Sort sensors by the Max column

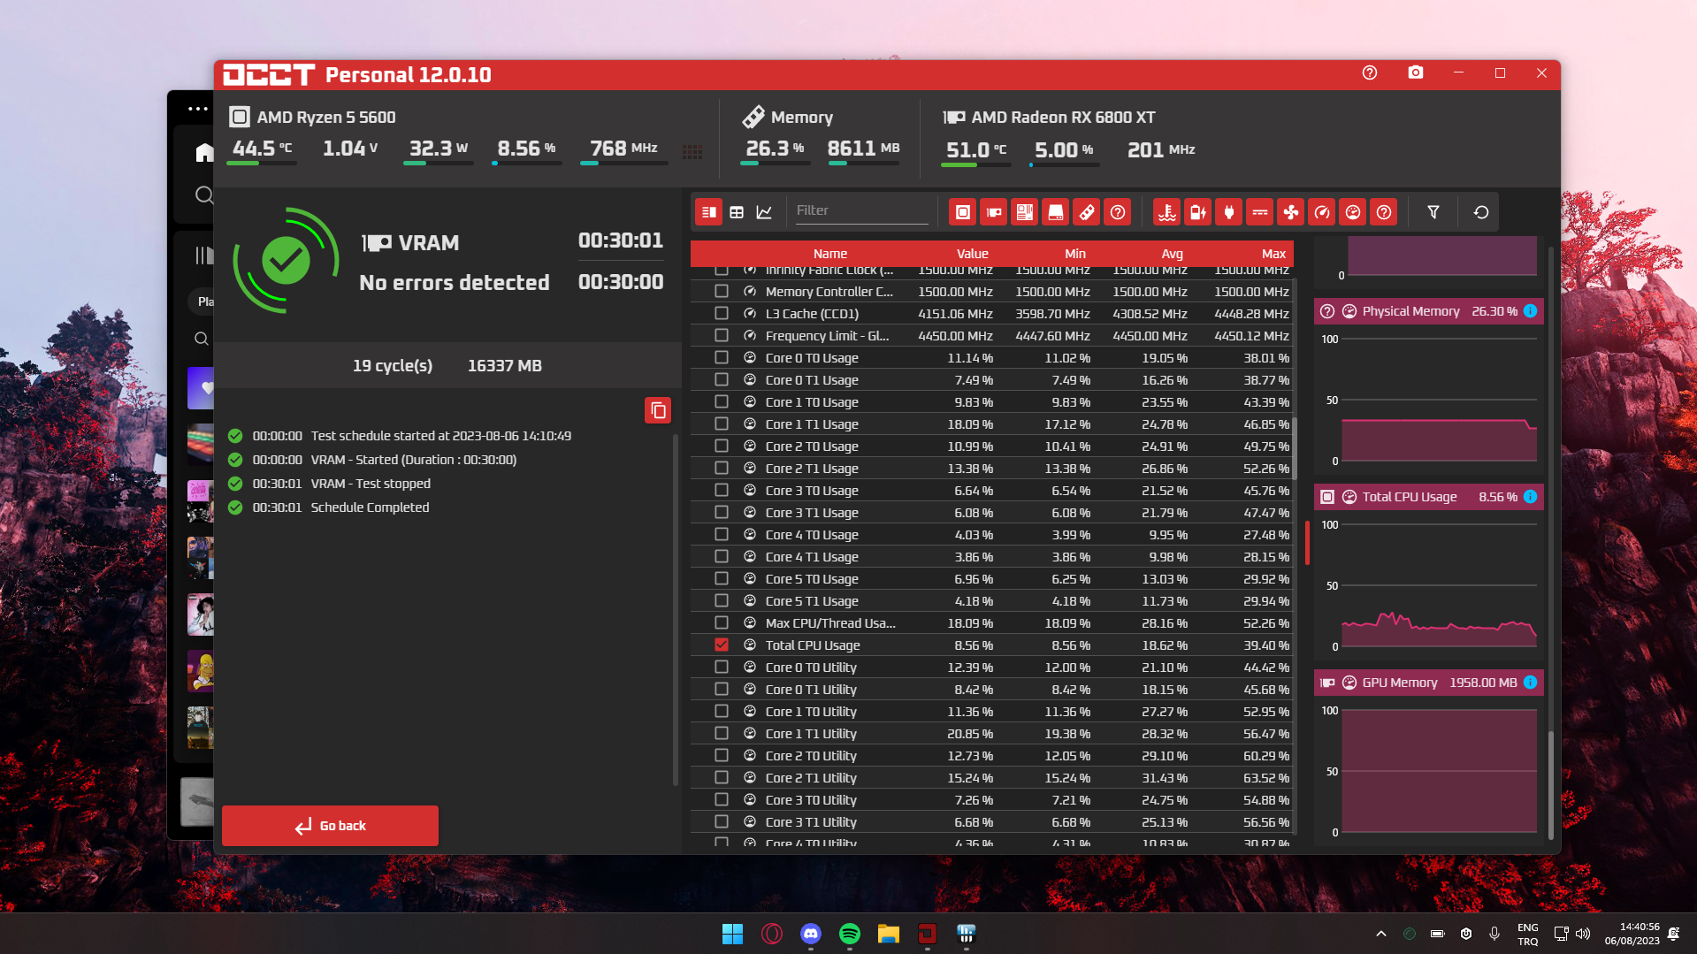pyautogui.click(x=1273, y=254)
